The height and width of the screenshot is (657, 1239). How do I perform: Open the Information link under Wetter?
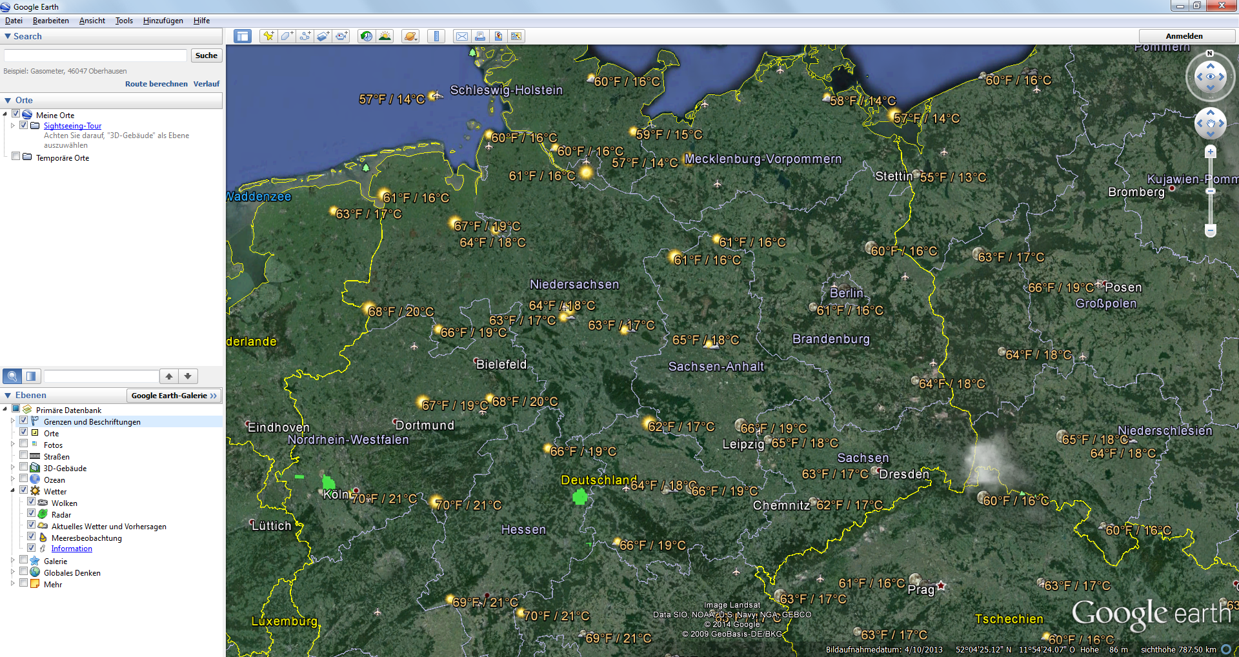coord(72,549)
